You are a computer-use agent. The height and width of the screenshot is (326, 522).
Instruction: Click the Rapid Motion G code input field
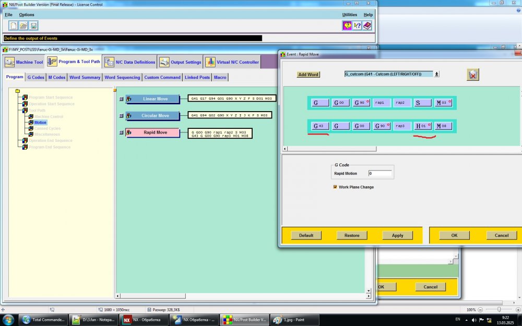pos(380,173)
